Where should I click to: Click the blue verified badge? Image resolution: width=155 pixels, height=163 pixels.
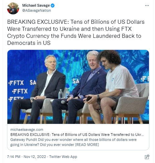53,5
